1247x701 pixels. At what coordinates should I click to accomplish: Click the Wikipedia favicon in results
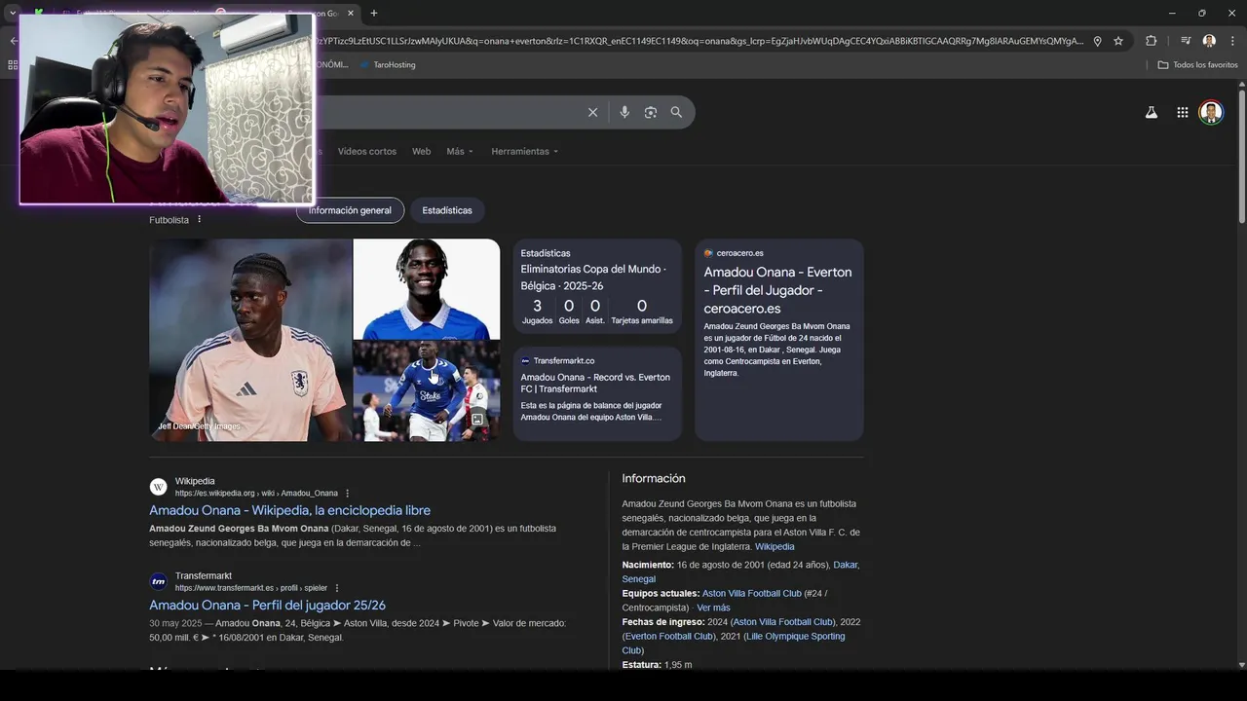tap(158, 487)
